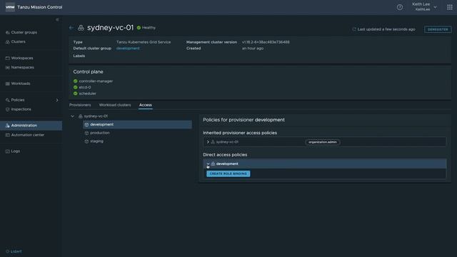Open the development cluster group link
This screenshot has height=257, width=457.
pyautogui.click(x=128, y=49)
